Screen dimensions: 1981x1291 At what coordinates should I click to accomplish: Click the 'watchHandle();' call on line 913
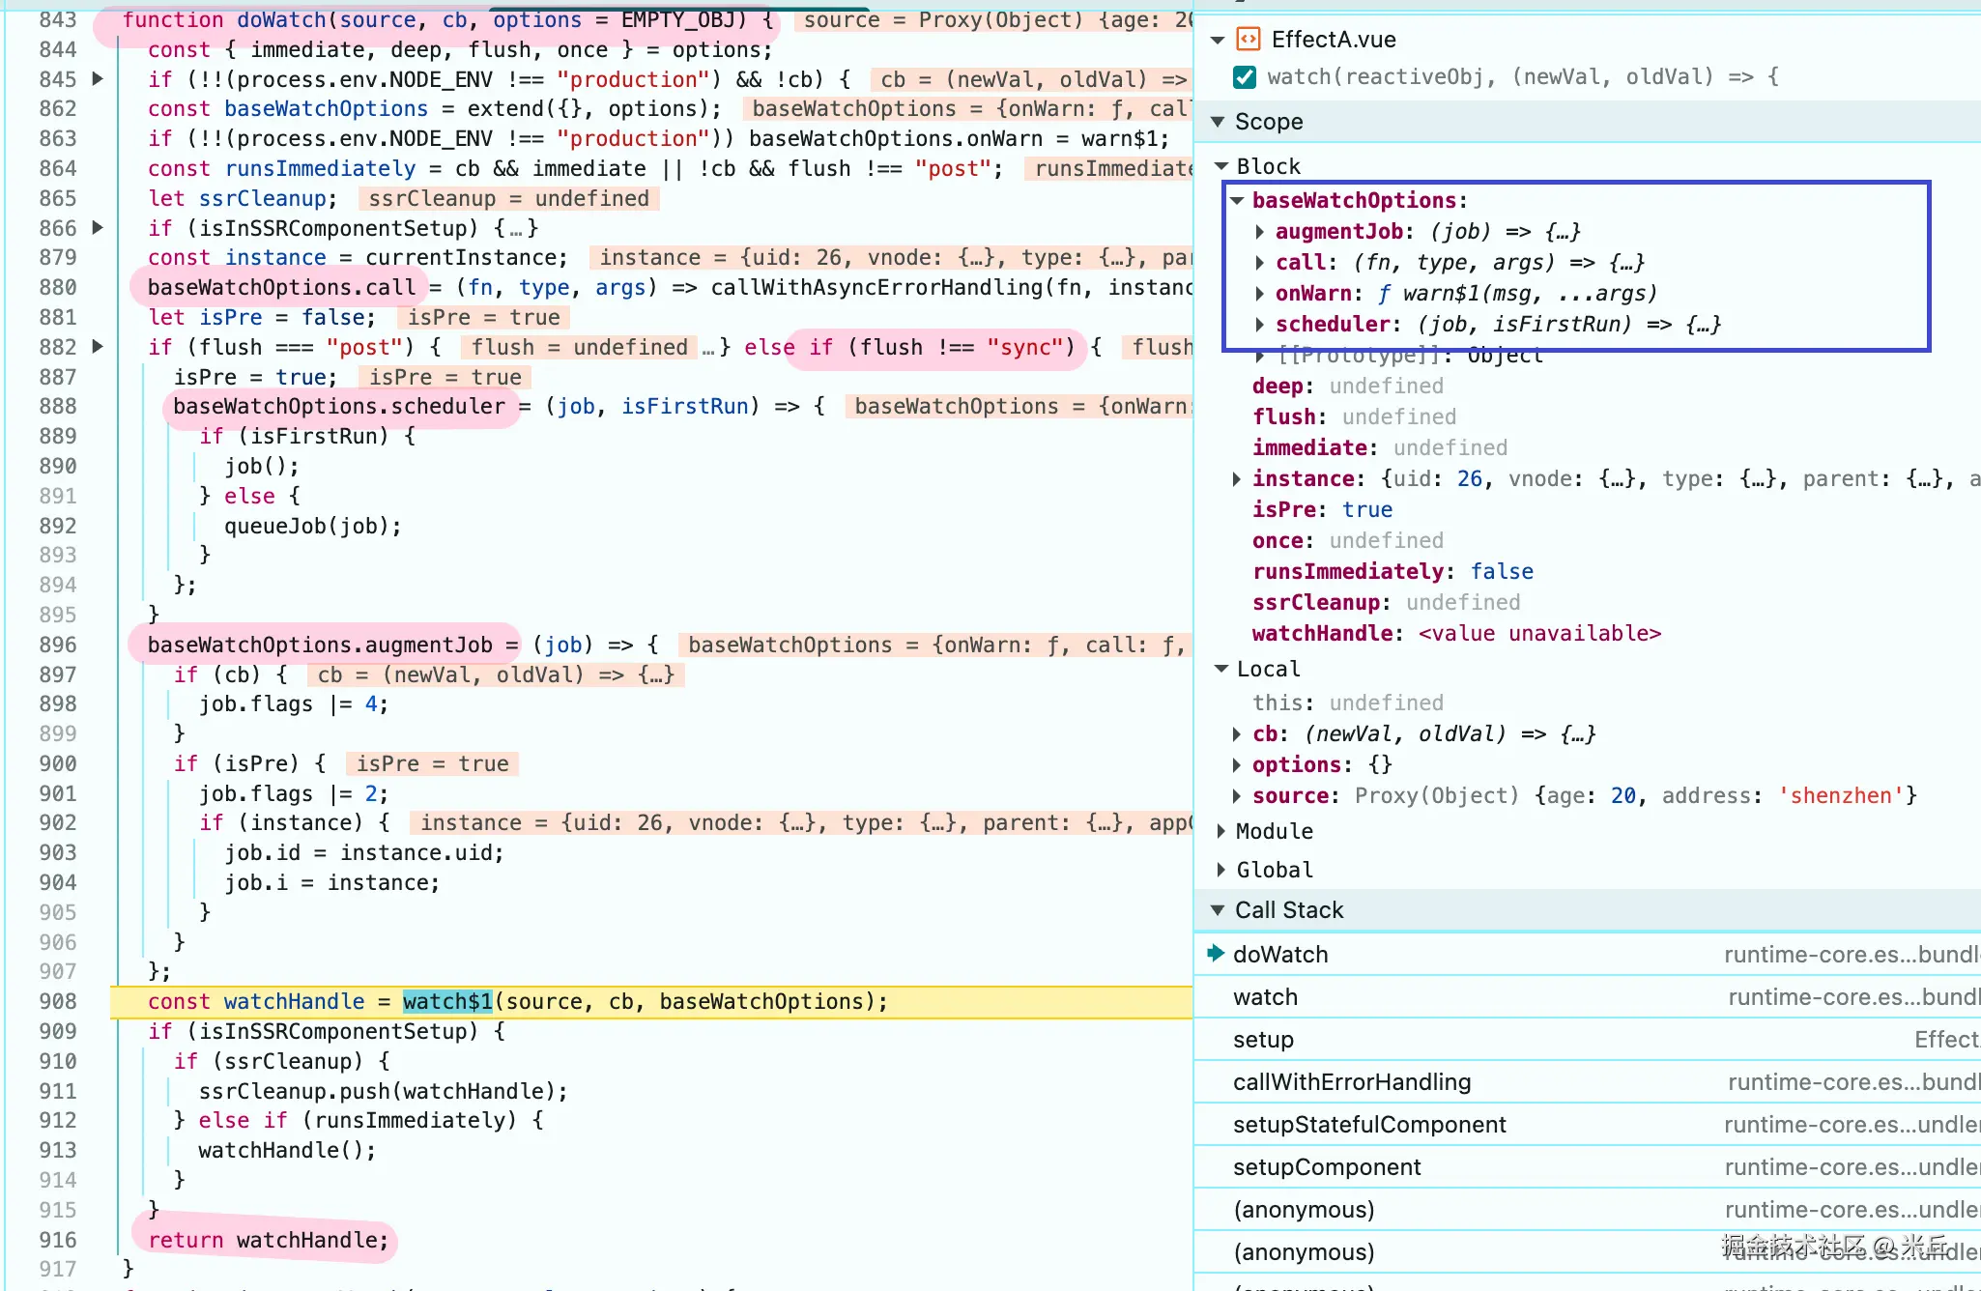coord(287,1151)
